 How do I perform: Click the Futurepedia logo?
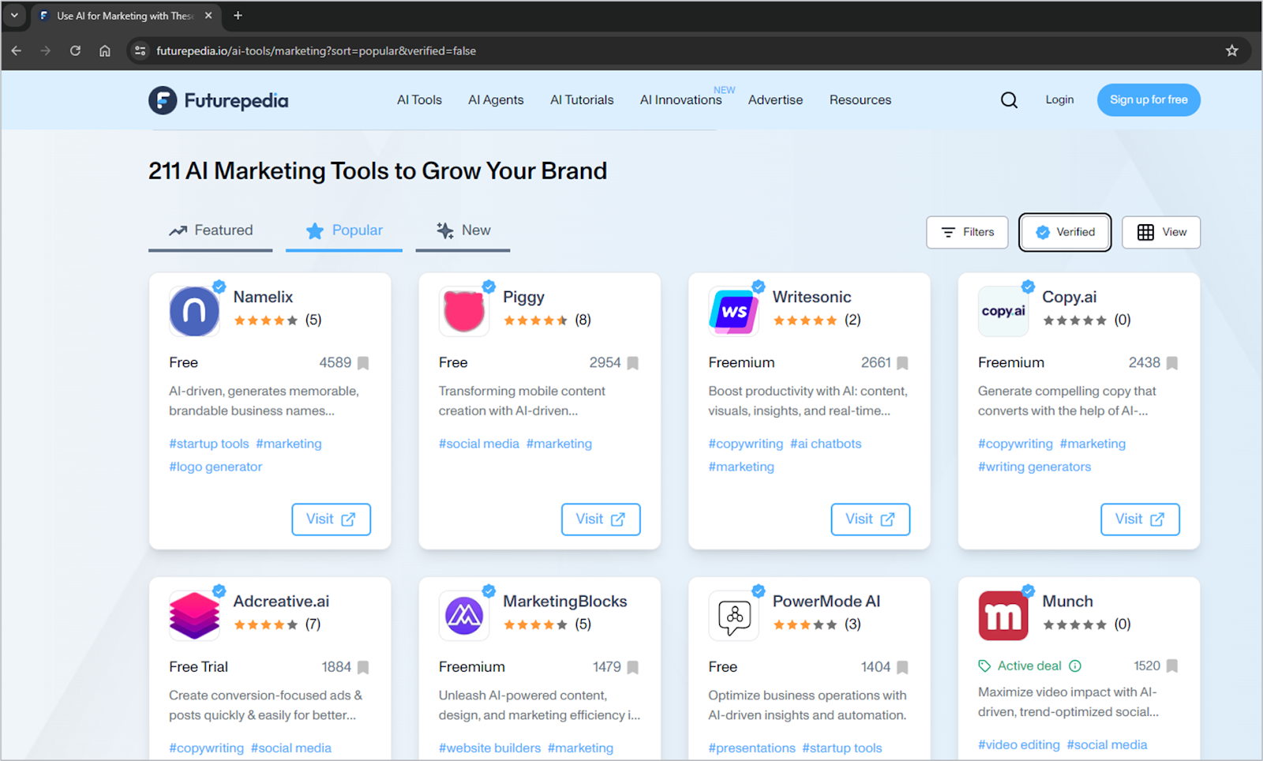pos(219,100)
